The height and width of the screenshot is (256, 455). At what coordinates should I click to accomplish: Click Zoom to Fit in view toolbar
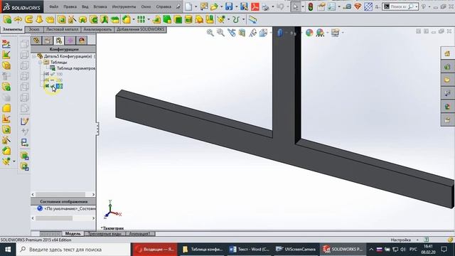[210, 33]
